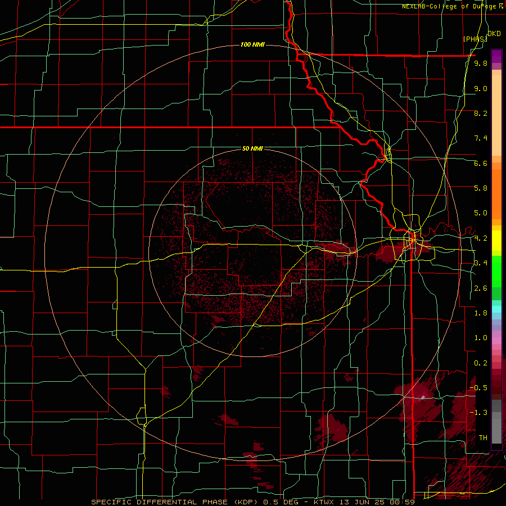506x506 pixels.
Task: Click the 7.4 value on the color scale
Action: pyautogui.click(x=481, y=138)
